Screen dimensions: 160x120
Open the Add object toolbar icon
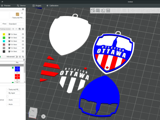93,11
